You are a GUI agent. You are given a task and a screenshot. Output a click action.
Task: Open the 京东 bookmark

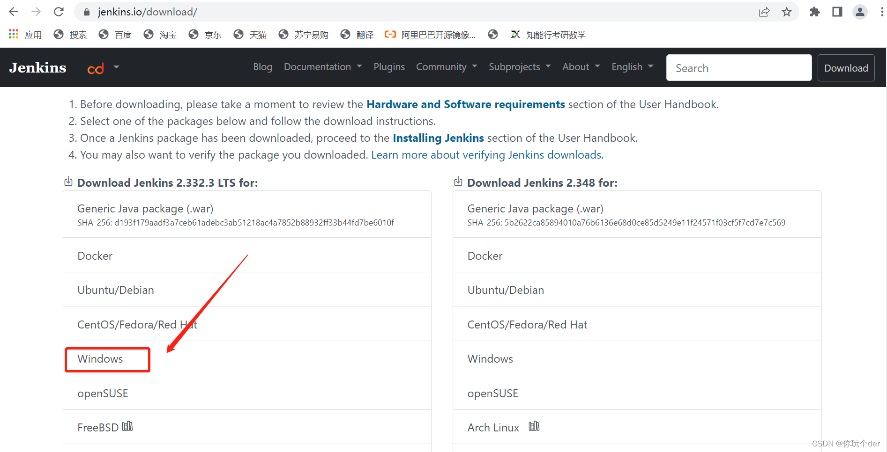coord(205,35)
